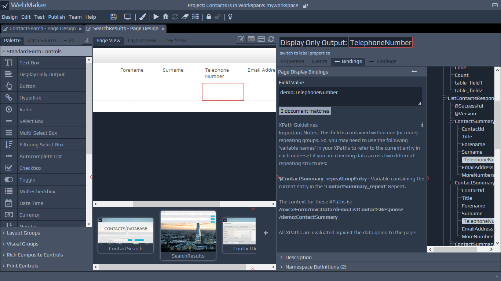501x281 pixels.
Task: Click the eraser icon in the toolbar
Action: (185, 17)
